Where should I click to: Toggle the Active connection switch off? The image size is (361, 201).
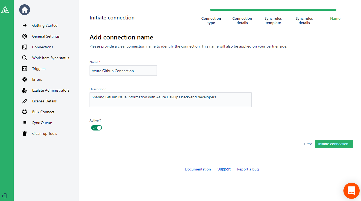(97, 128)
